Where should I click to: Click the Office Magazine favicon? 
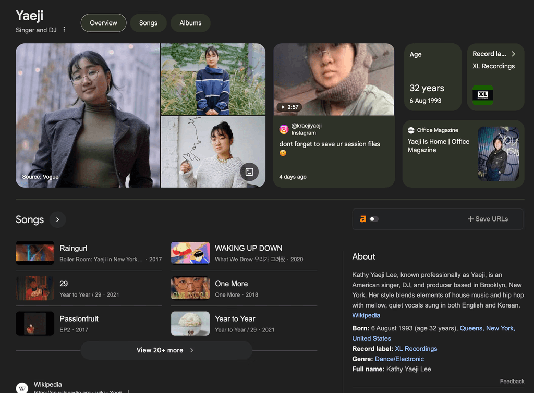[411, 130]
